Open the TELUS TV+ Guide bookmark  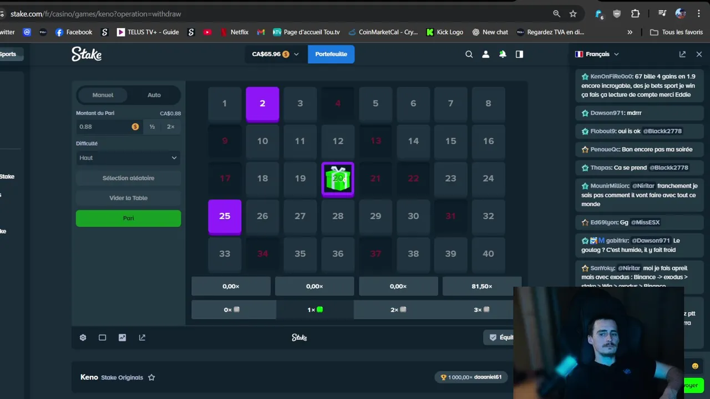(148, 32)
